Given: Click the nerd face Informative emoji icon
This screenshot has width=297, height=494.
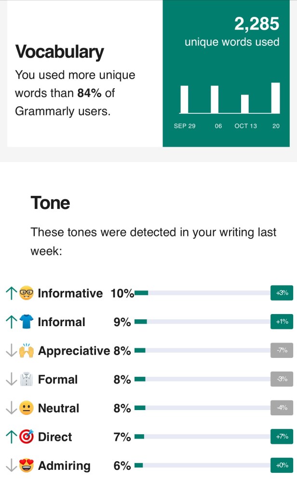Looking at the screenshot, I should click(x=27, y=293).
